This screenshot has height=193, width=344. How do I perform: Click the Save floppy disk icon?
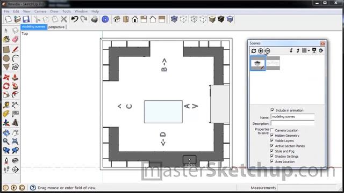point(26,19)
